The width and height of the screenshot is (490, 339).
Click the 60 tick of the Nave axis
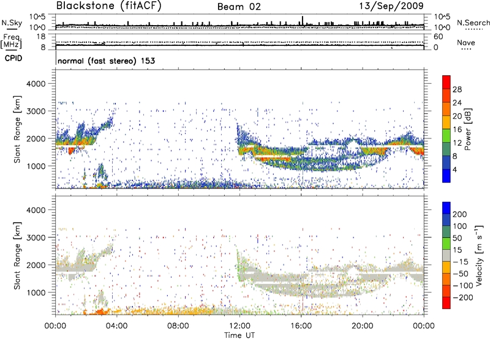438,37
